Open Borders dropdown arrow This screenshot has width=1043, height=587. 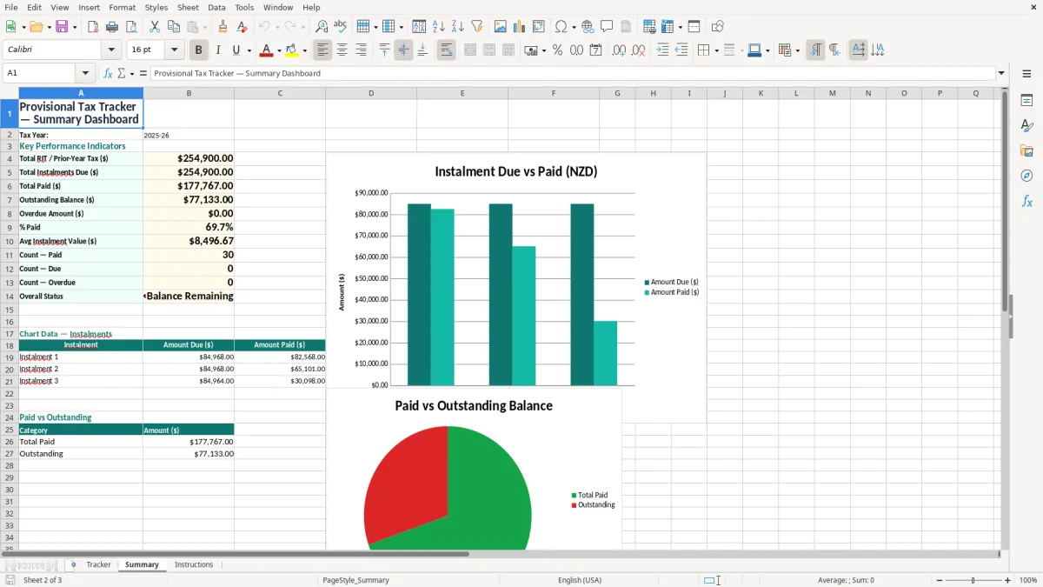coord(715,50)
